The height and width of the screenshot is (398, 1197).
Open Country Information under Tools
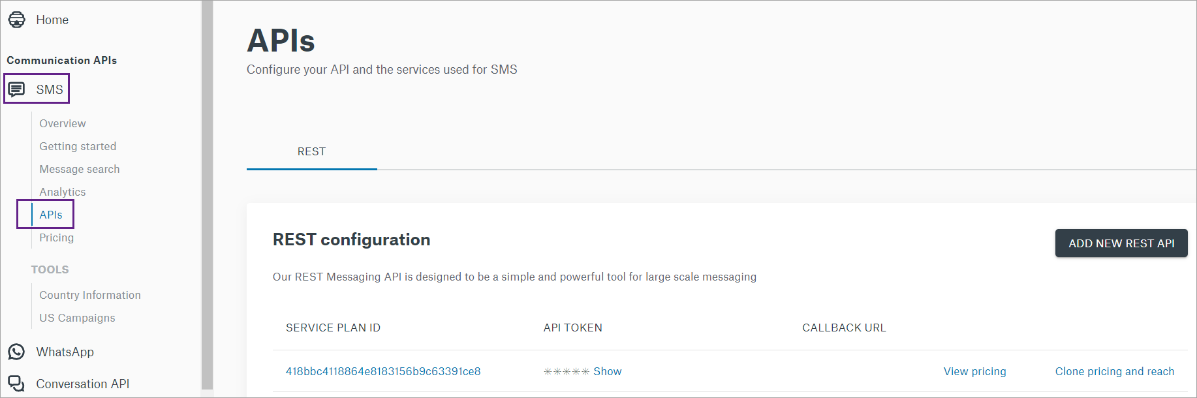(x=90, y=295)
